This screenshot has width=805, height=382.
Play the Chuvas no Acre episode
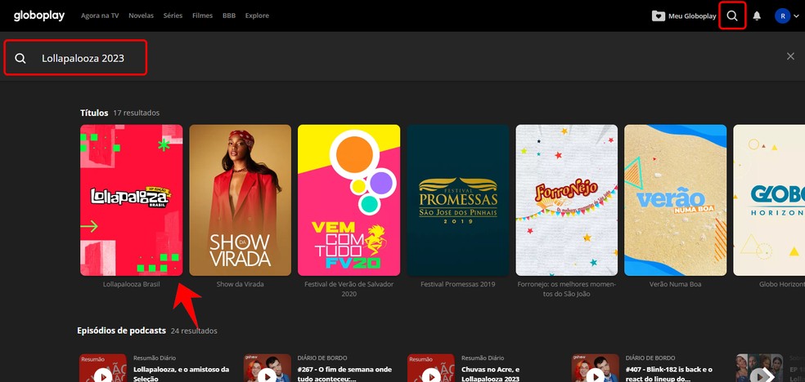[x=431, y=376]
